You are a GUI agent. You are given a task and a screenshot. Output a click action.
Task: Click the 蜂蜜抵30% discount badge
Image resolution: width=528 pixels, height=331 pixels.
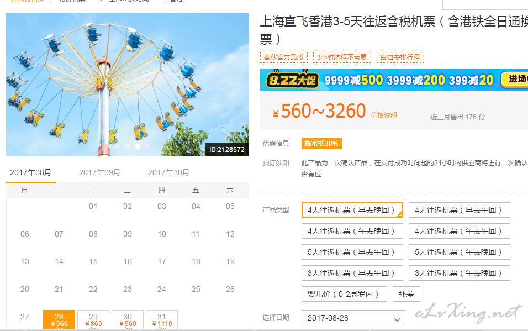[321, 144]
